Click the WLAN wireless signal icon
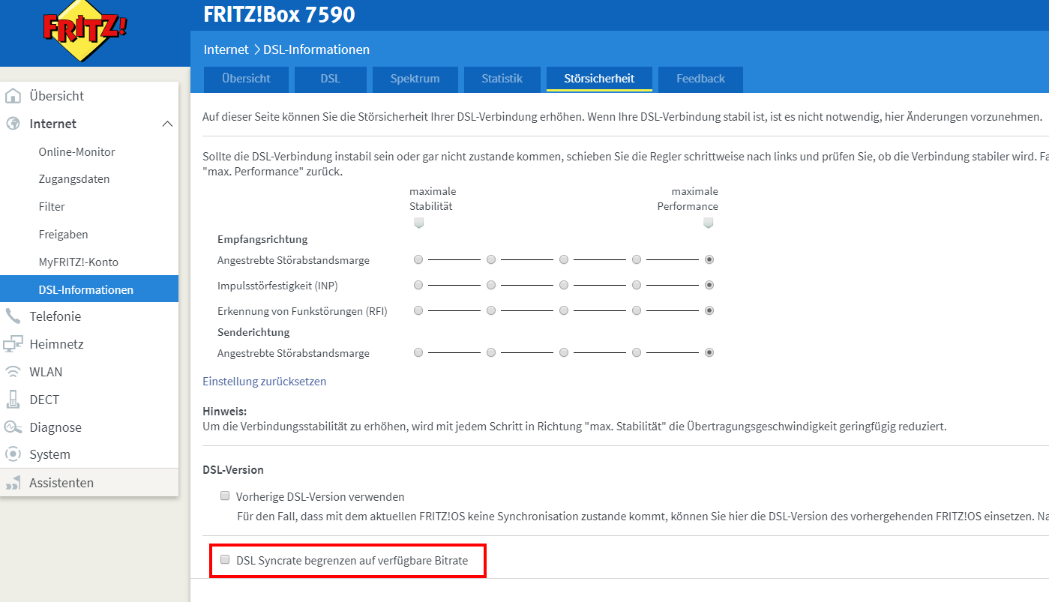Image resolution: width=1049 pixels, height=602 pixels. click(13, 372)
